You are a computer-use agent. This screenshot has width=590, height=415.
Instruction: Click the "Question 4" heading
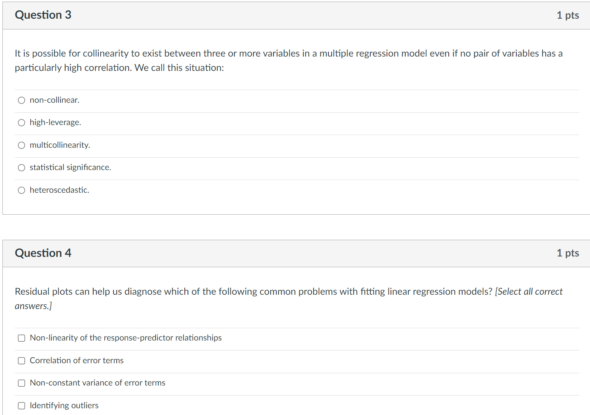pyautogui.click(x=43, y=253)
